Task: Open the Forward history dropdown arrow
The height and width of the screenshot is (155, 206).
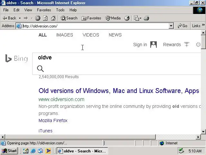Action: click(x=32, y=18)
